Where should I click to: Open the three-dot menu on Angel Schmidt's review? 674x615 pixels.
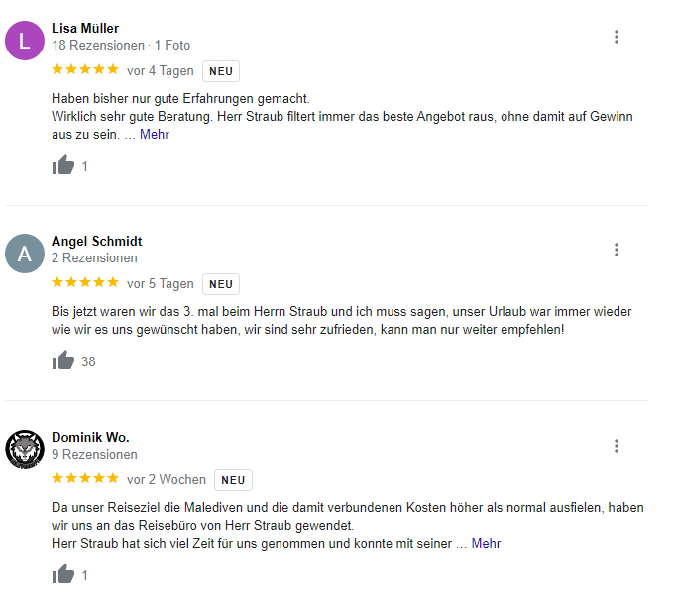pyautogui.click(x=616, y=250)
